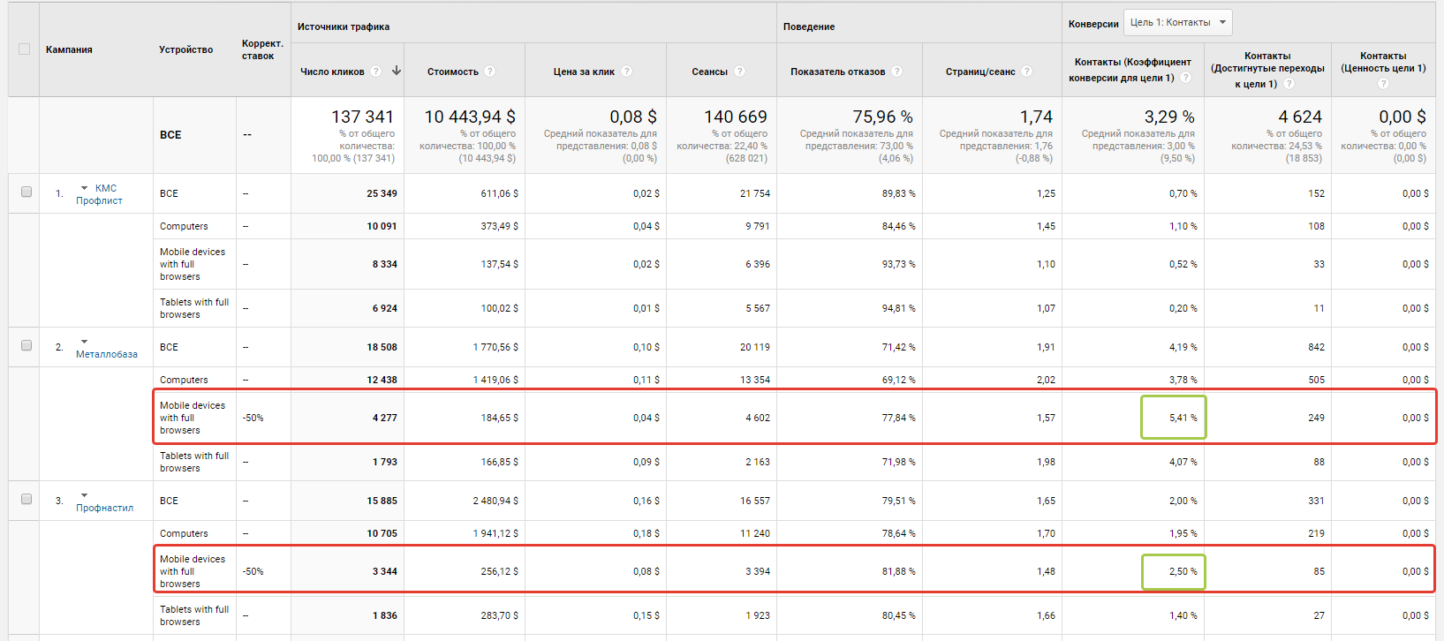Collapse the Профнастил campaign arrow

point(84,495)
